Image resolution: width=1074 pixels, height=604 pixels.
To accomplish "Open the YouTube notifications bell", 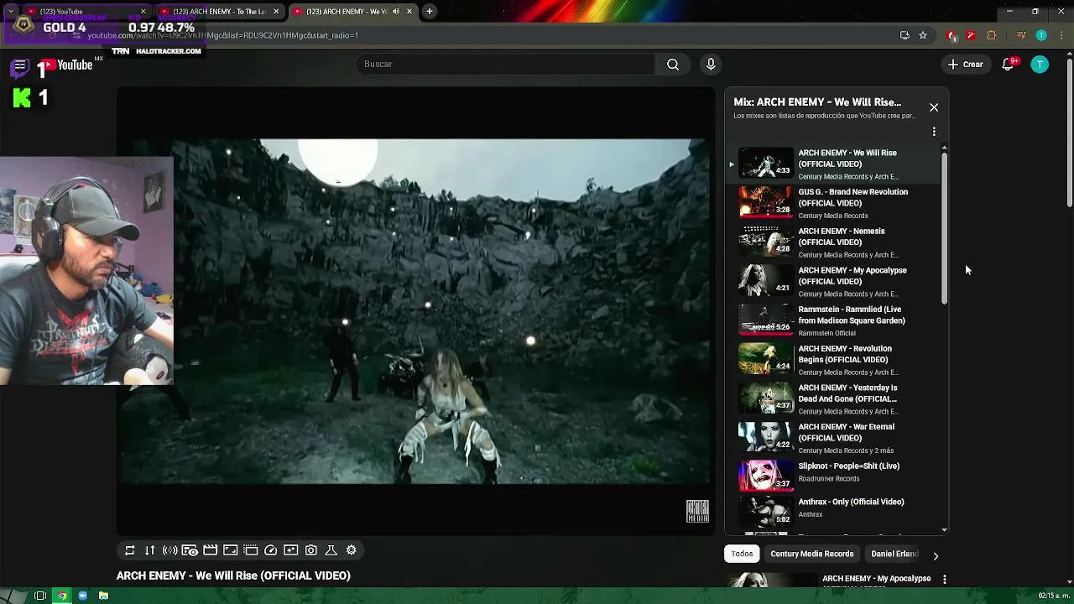I will [x=1009, y=65].
